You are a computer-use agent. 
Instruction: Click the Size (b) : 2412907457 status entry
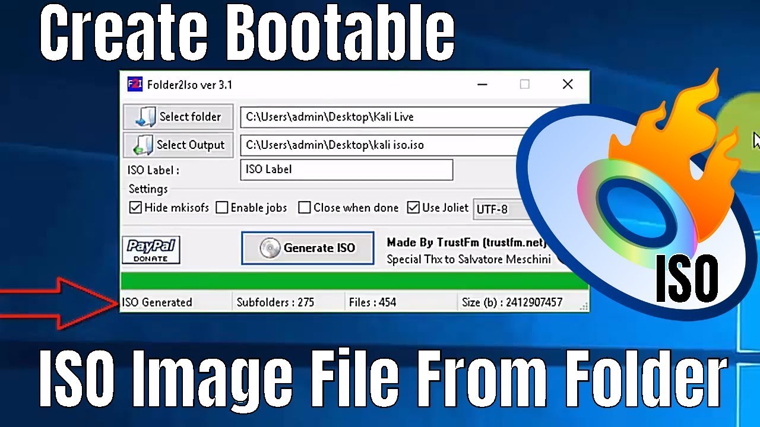(x=512, y=302)
